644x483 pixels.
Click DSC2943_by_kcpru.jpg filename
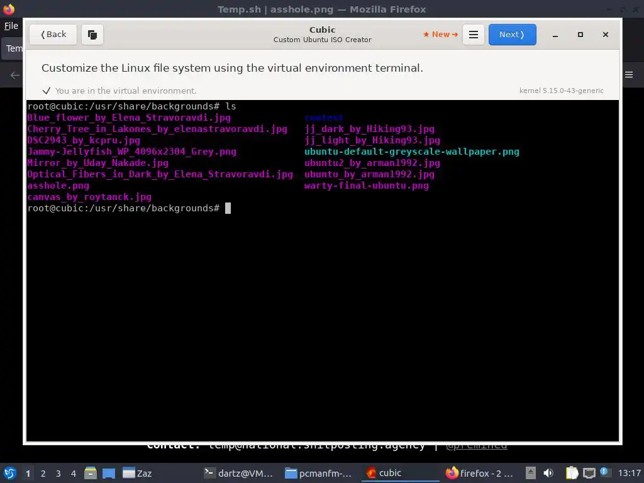tap(84, 140)
